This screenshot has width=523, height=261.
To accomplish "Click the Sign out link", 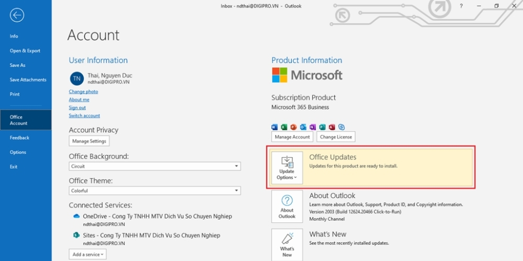I will click(77, 108).
